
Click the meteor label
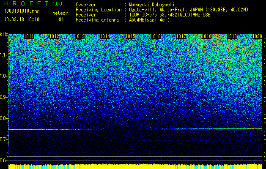(60, 13)
